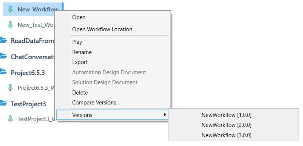Click the Versions submenu arrow
The image size is (303, 146).
click(165, 115)
